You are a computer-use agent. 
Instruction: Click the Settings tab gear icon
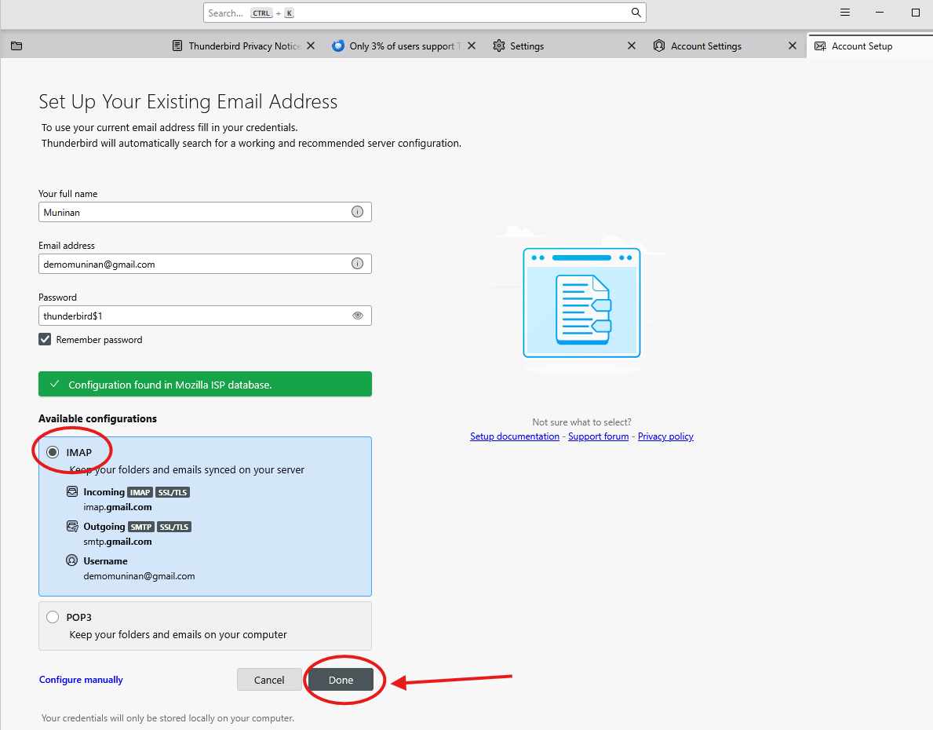(x=499, y=46)
